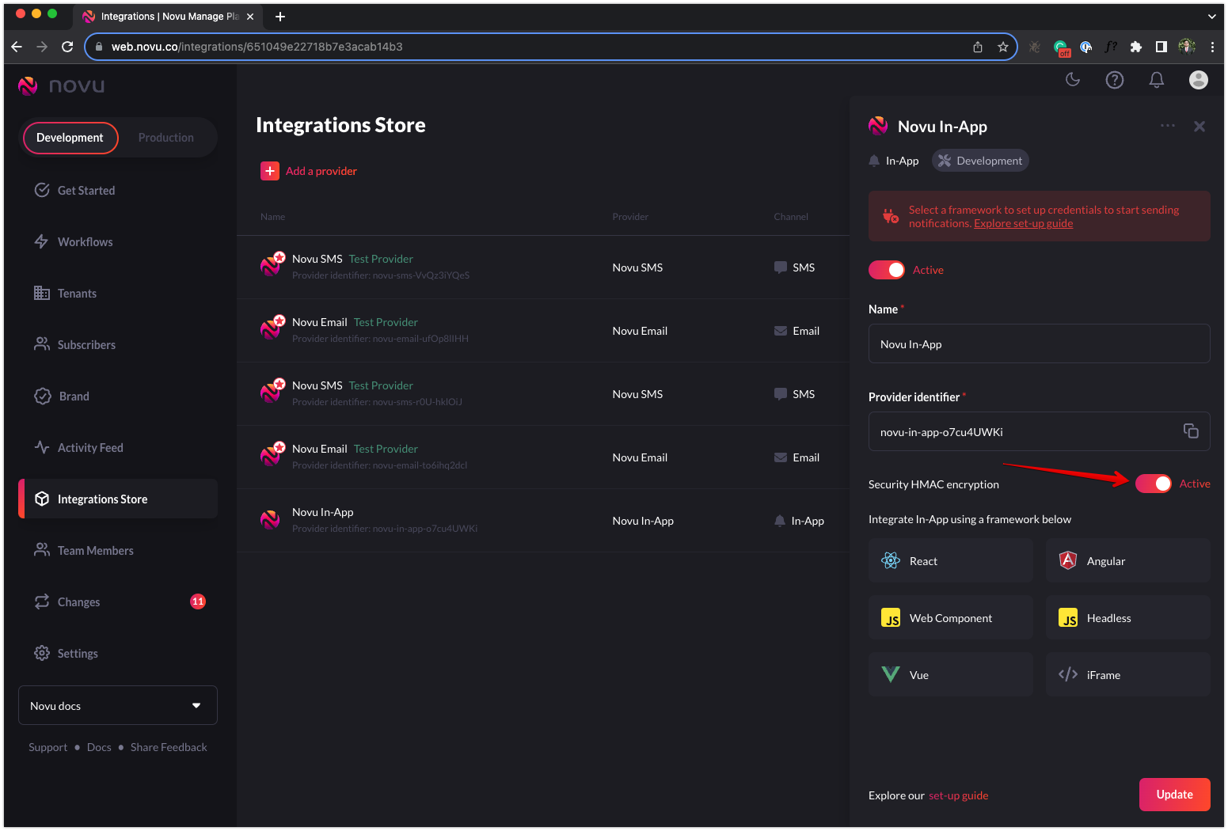
Task: Expand the browser tab list chevron
Action: (1211, 16)
